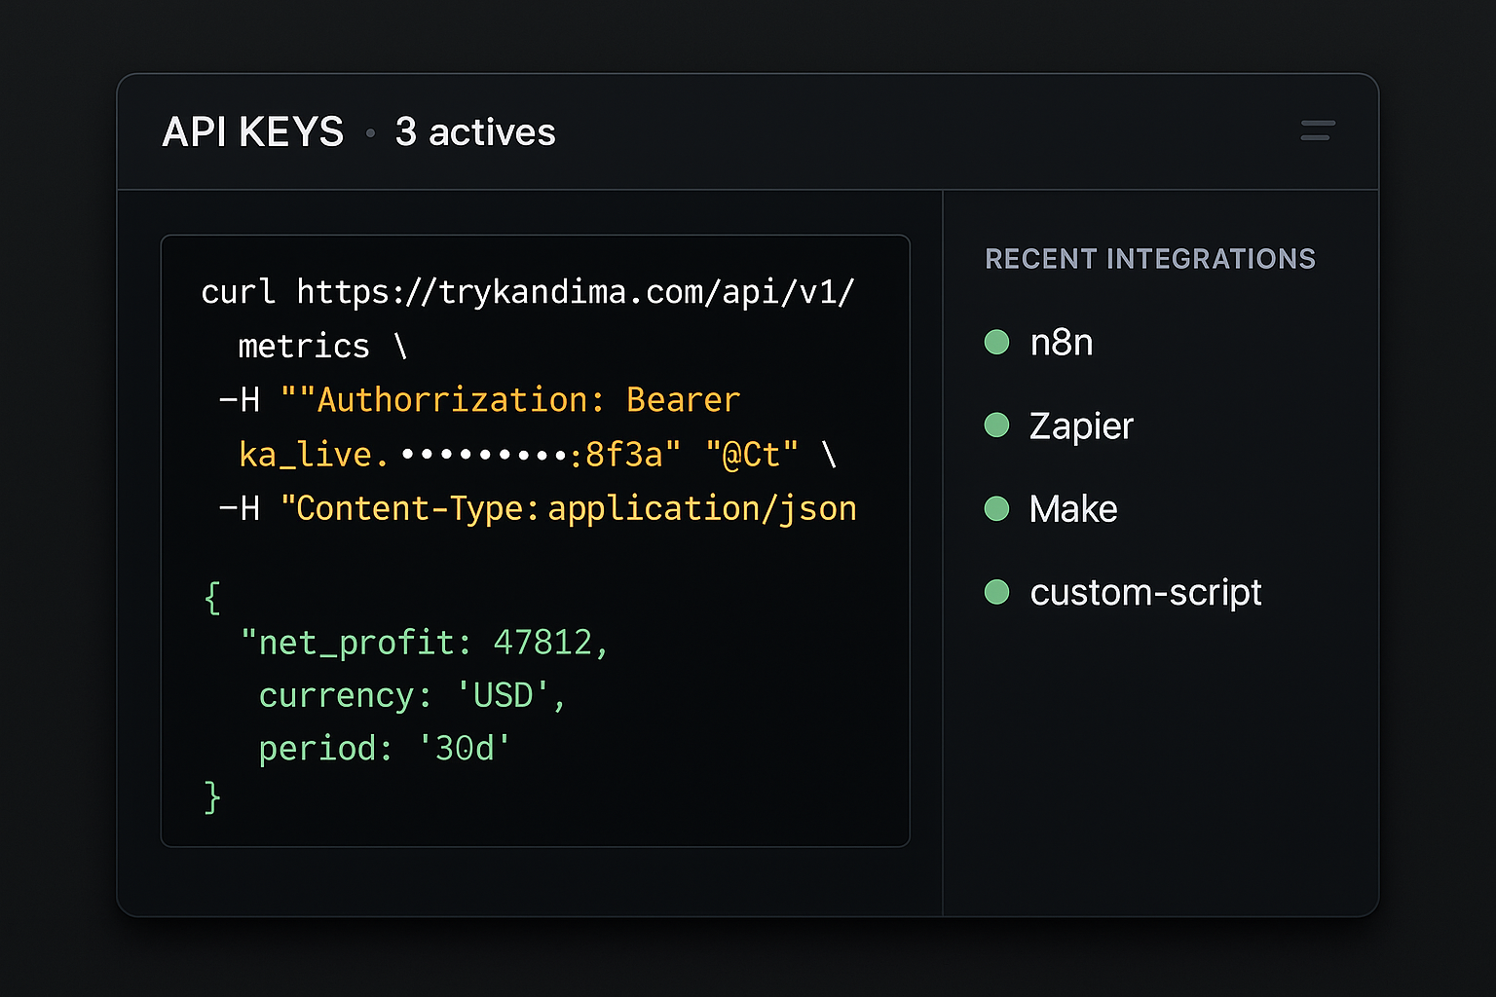
Task: Click the green status dot beside custom-script
Action: point(996,591)
